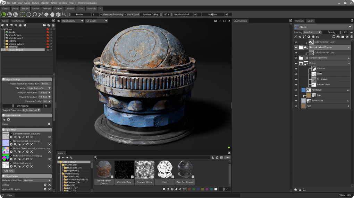Open the Texture menu in menu bar

tap(35, 3)
